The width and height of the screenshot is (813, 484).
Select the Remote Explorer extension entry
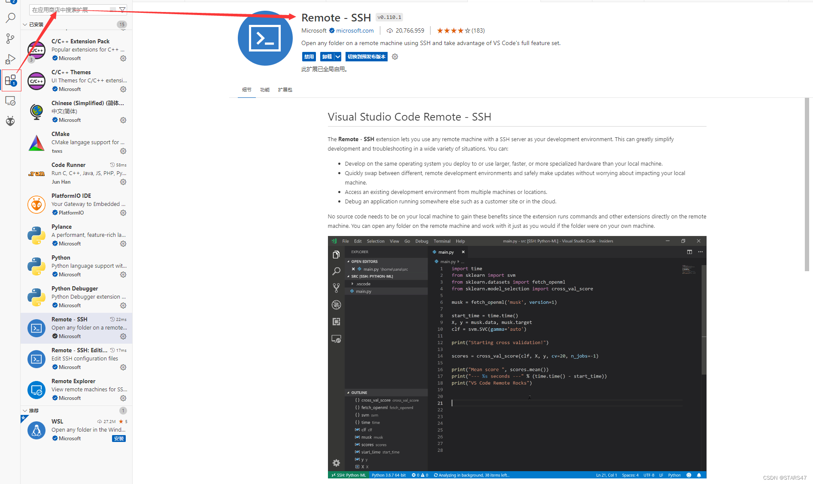76,390
